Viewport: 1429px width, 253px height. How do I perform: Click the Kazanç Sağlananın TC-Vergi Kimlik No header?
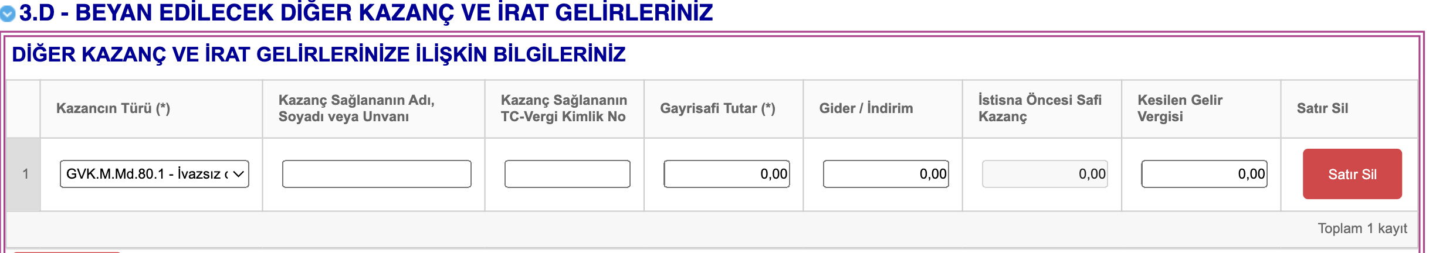pyautogui.click(x=564, y=108)
